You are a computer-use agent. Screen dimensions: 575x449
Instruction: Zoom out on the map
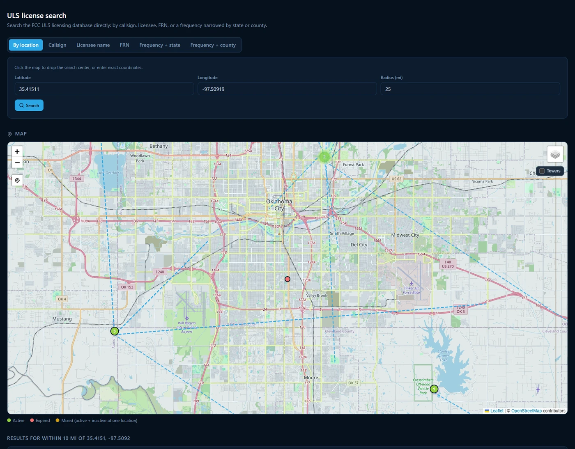(x=17, y=162)
